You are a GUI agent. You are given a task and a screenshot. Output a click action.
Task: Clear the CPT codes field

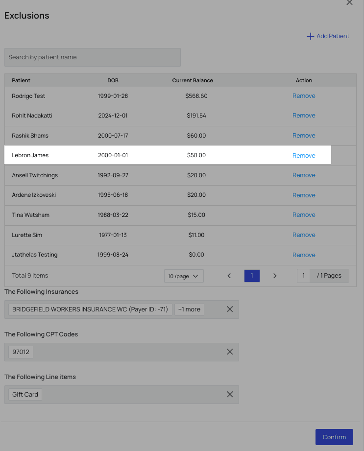[x=229, y=352]
